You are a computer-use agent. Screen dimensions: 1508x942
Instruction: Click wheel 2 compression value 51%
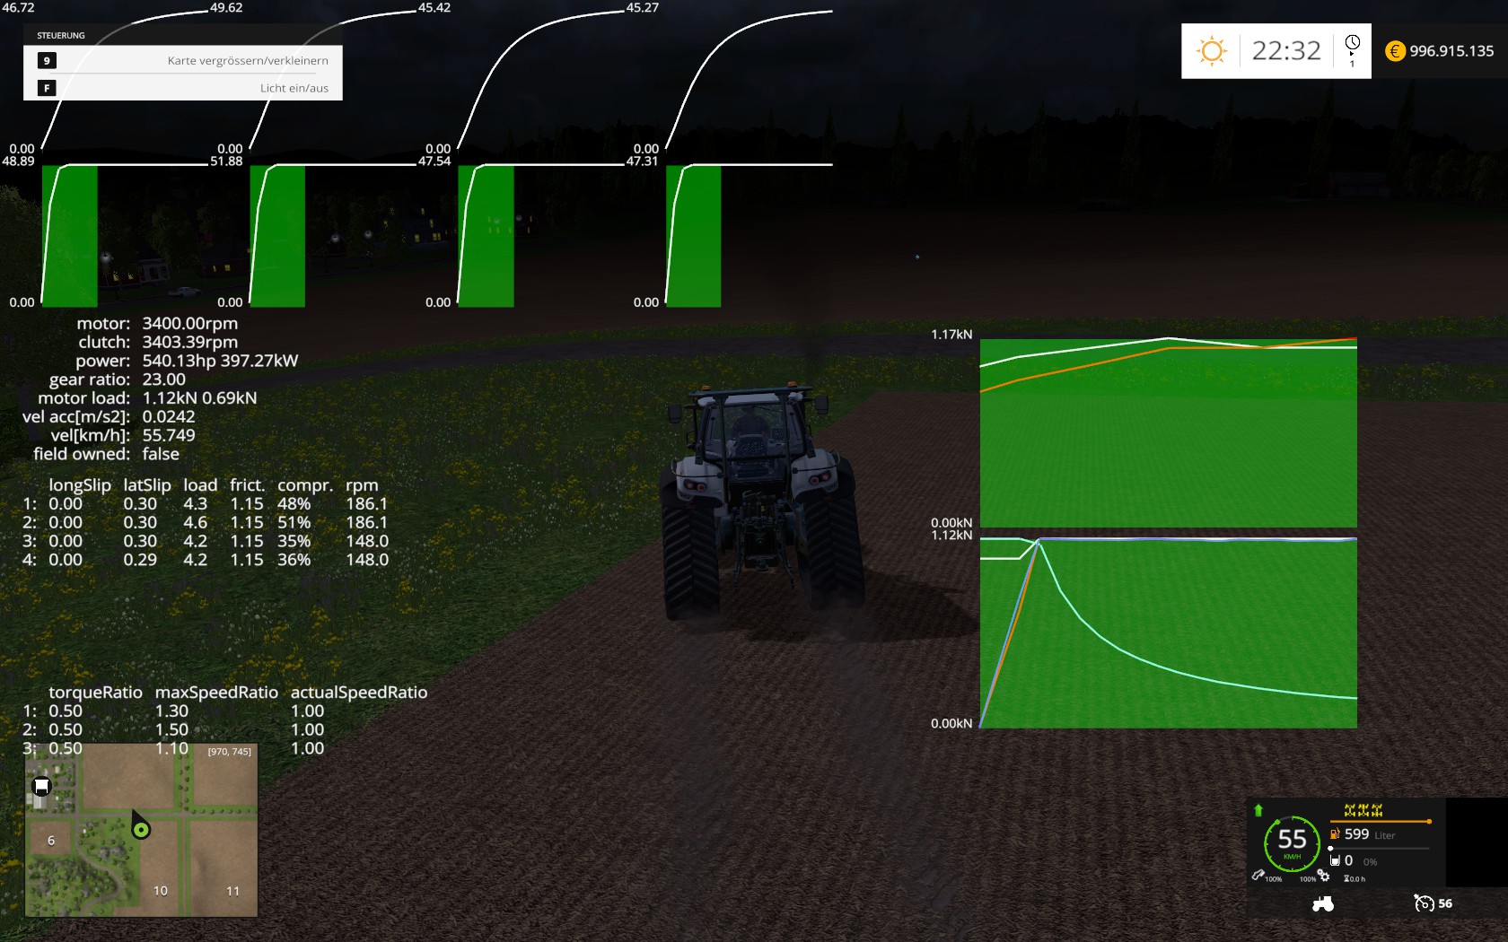(294, 523)
